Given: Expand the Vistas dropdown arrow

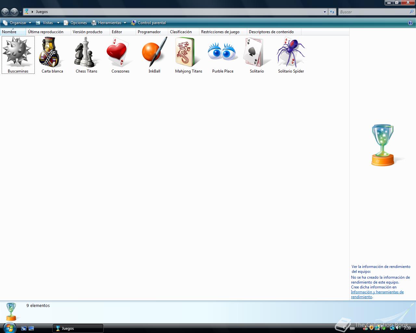Looking at the screenshot, I should coord(58,23).
